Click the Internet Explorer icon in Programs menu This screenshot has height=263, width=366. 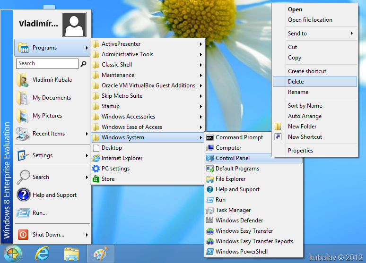[96, 158]
